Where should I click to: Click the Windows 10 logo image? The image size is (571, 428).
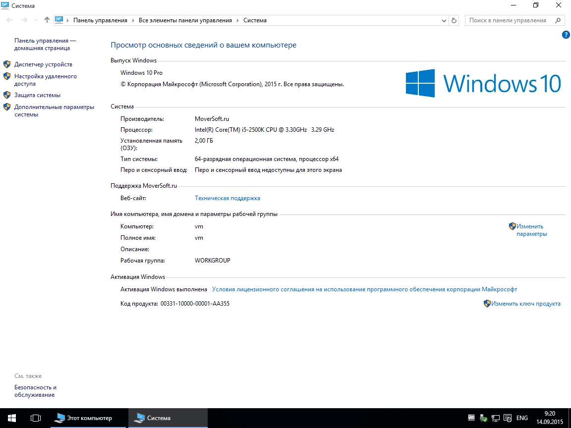click(x=484, y=83)
